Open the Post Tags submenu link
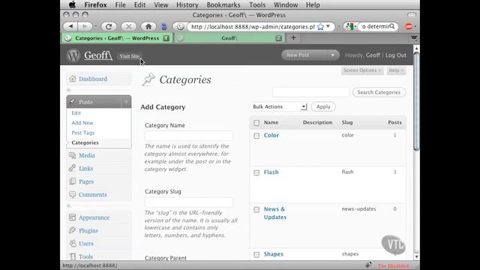This screenshot has width=480, height=270. point(83,133)
